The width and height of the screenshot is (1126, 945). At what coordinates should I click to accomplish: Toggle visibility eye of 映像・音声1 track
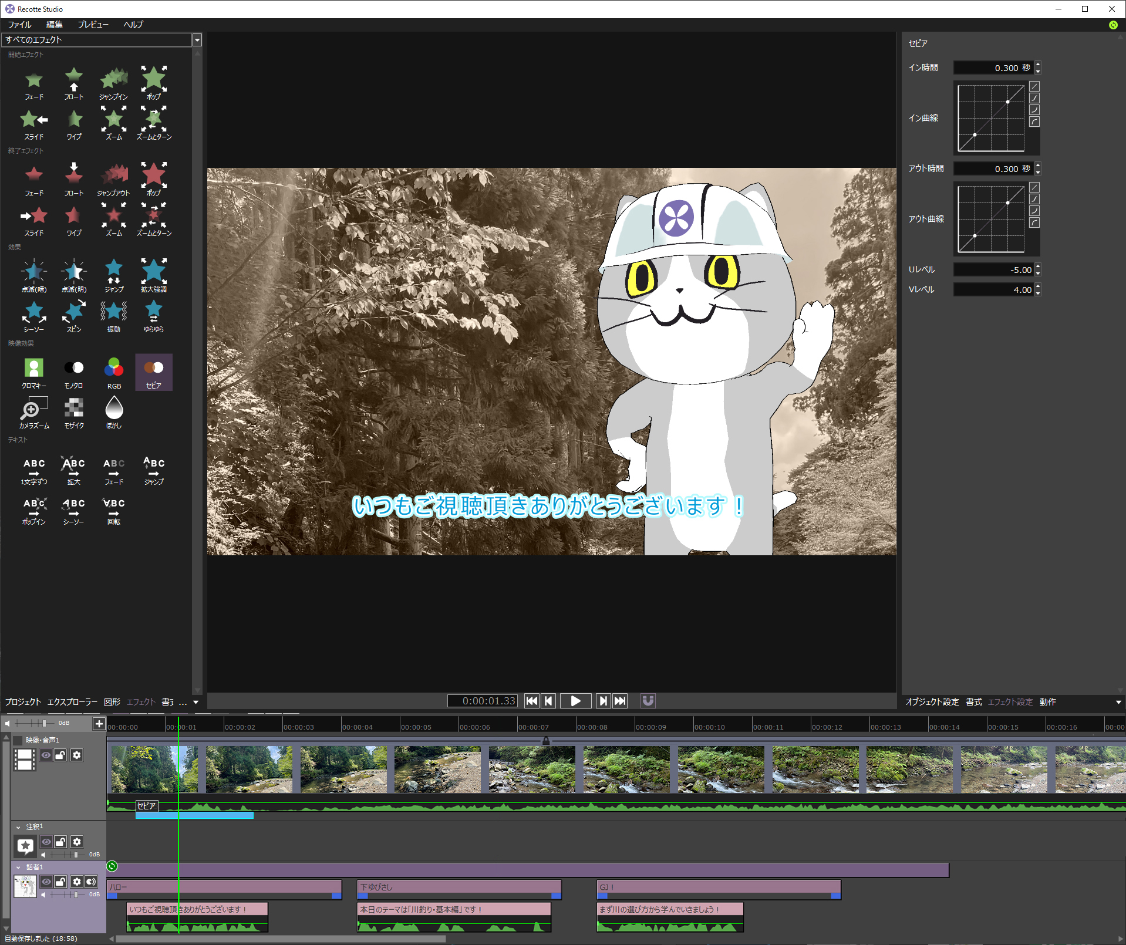[x=46, y=755]
